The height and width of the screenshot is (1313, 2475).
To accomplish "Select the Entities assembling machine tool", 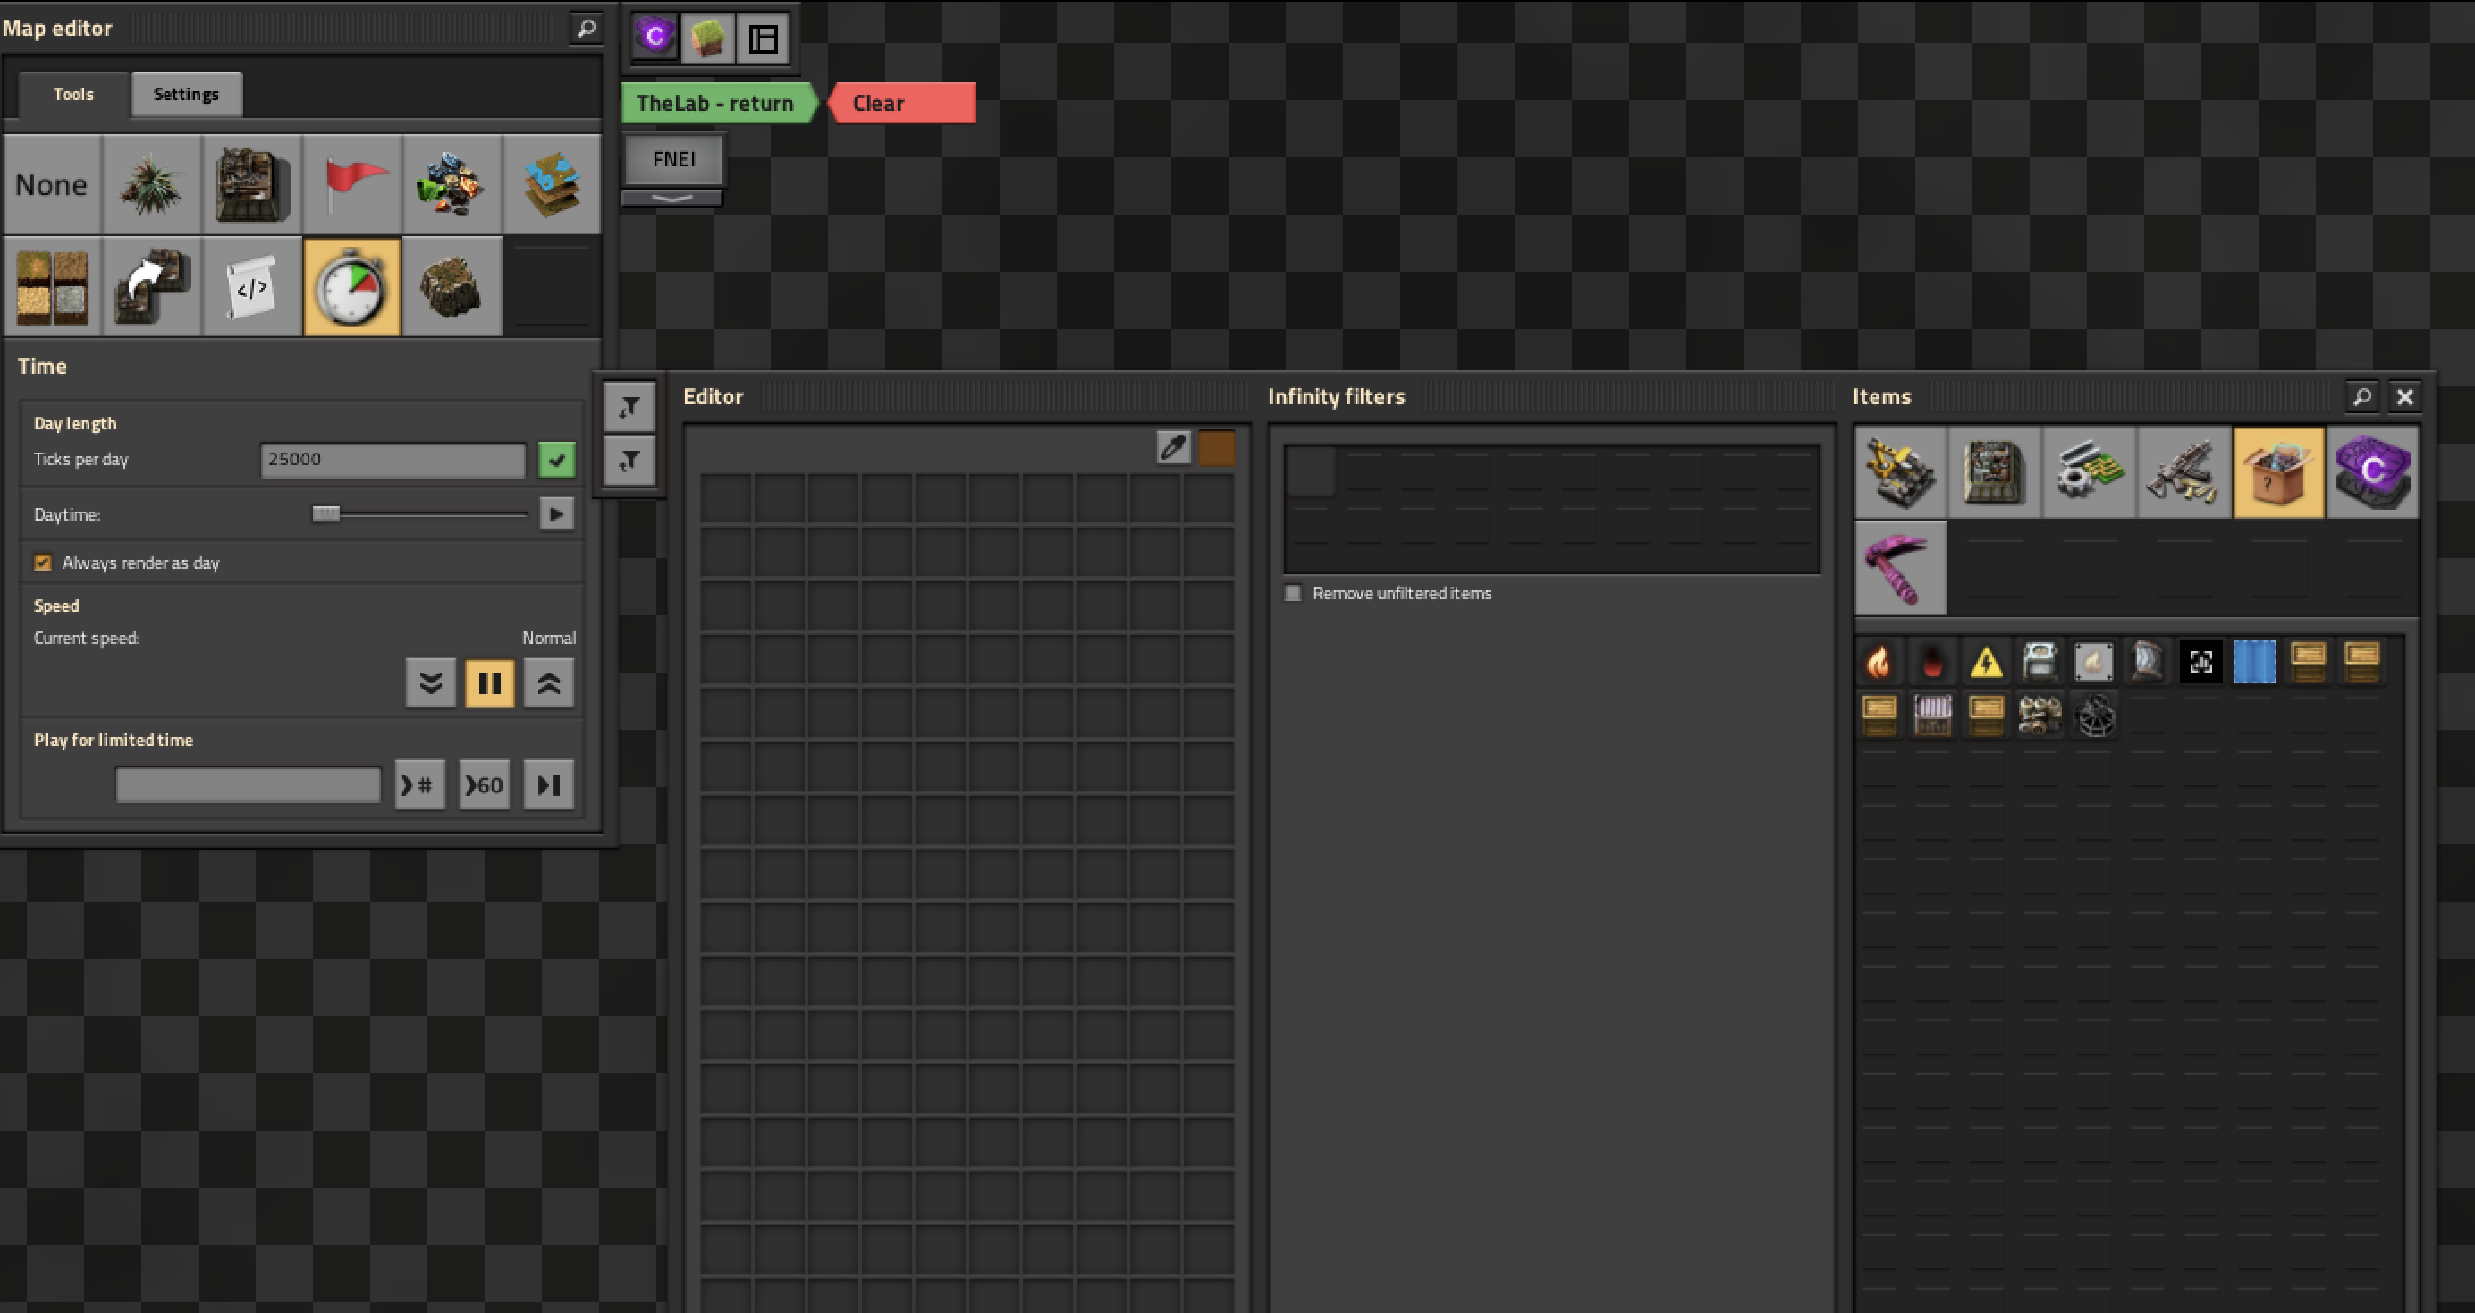I will 252,184.
